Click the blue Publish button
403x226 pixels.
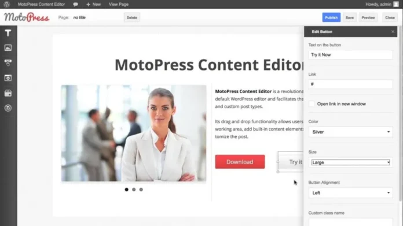point(331,17)
